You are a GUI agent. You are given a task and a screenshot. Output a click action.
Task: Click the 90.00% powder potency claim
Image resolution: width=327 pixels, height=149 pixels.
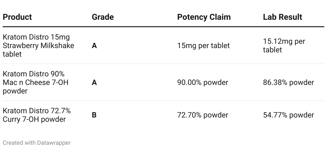[203, 83]
